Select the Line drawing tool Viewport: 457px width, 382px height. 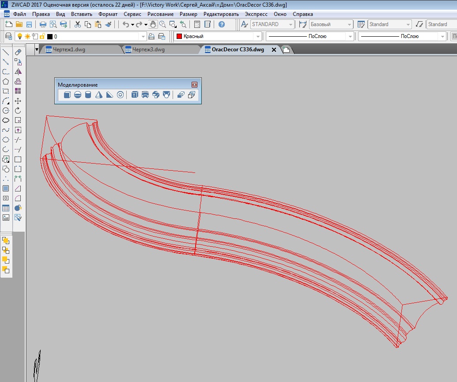pos(6,52)
